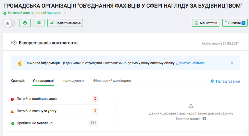Click the 'Поділитися досьє' share button
This screenshot has width=249, height=136.
[65, 23]
